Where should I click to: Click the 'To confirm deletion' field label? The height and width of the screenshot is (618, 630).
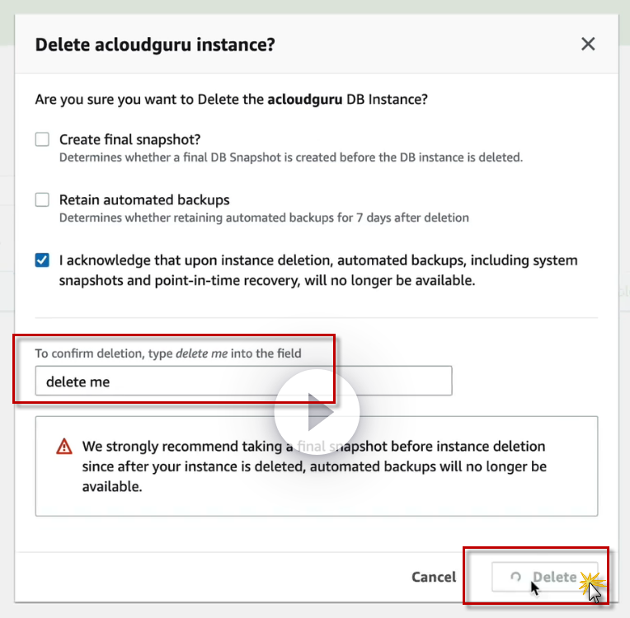[x=168, y=353]
